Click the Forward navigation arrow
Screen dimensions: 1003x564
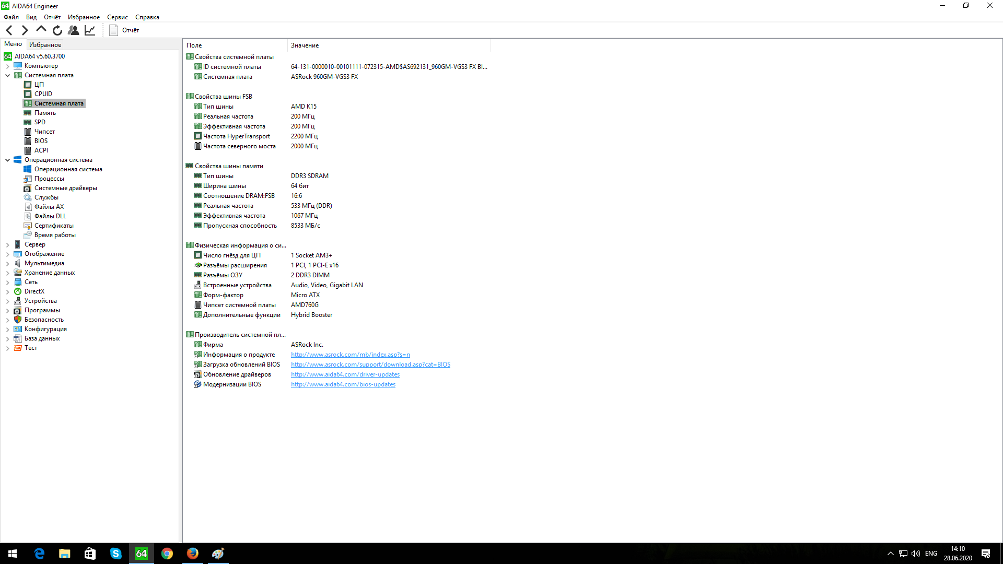point(25,30)
